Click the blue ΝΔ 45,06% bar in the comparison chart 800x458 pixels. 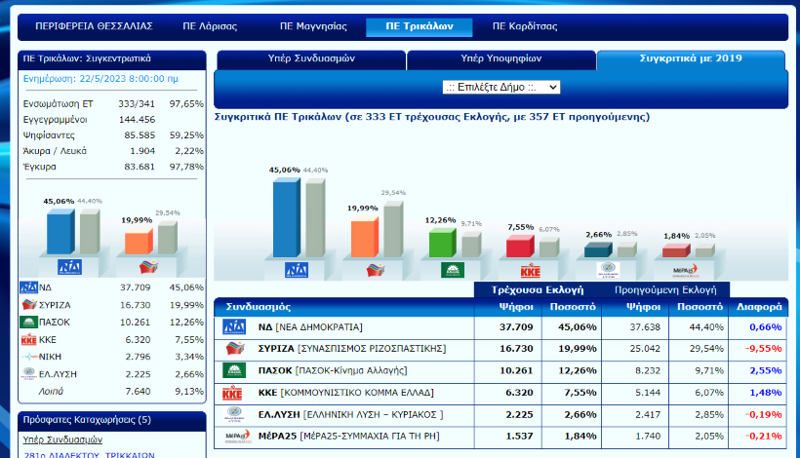tap(284, 218)
